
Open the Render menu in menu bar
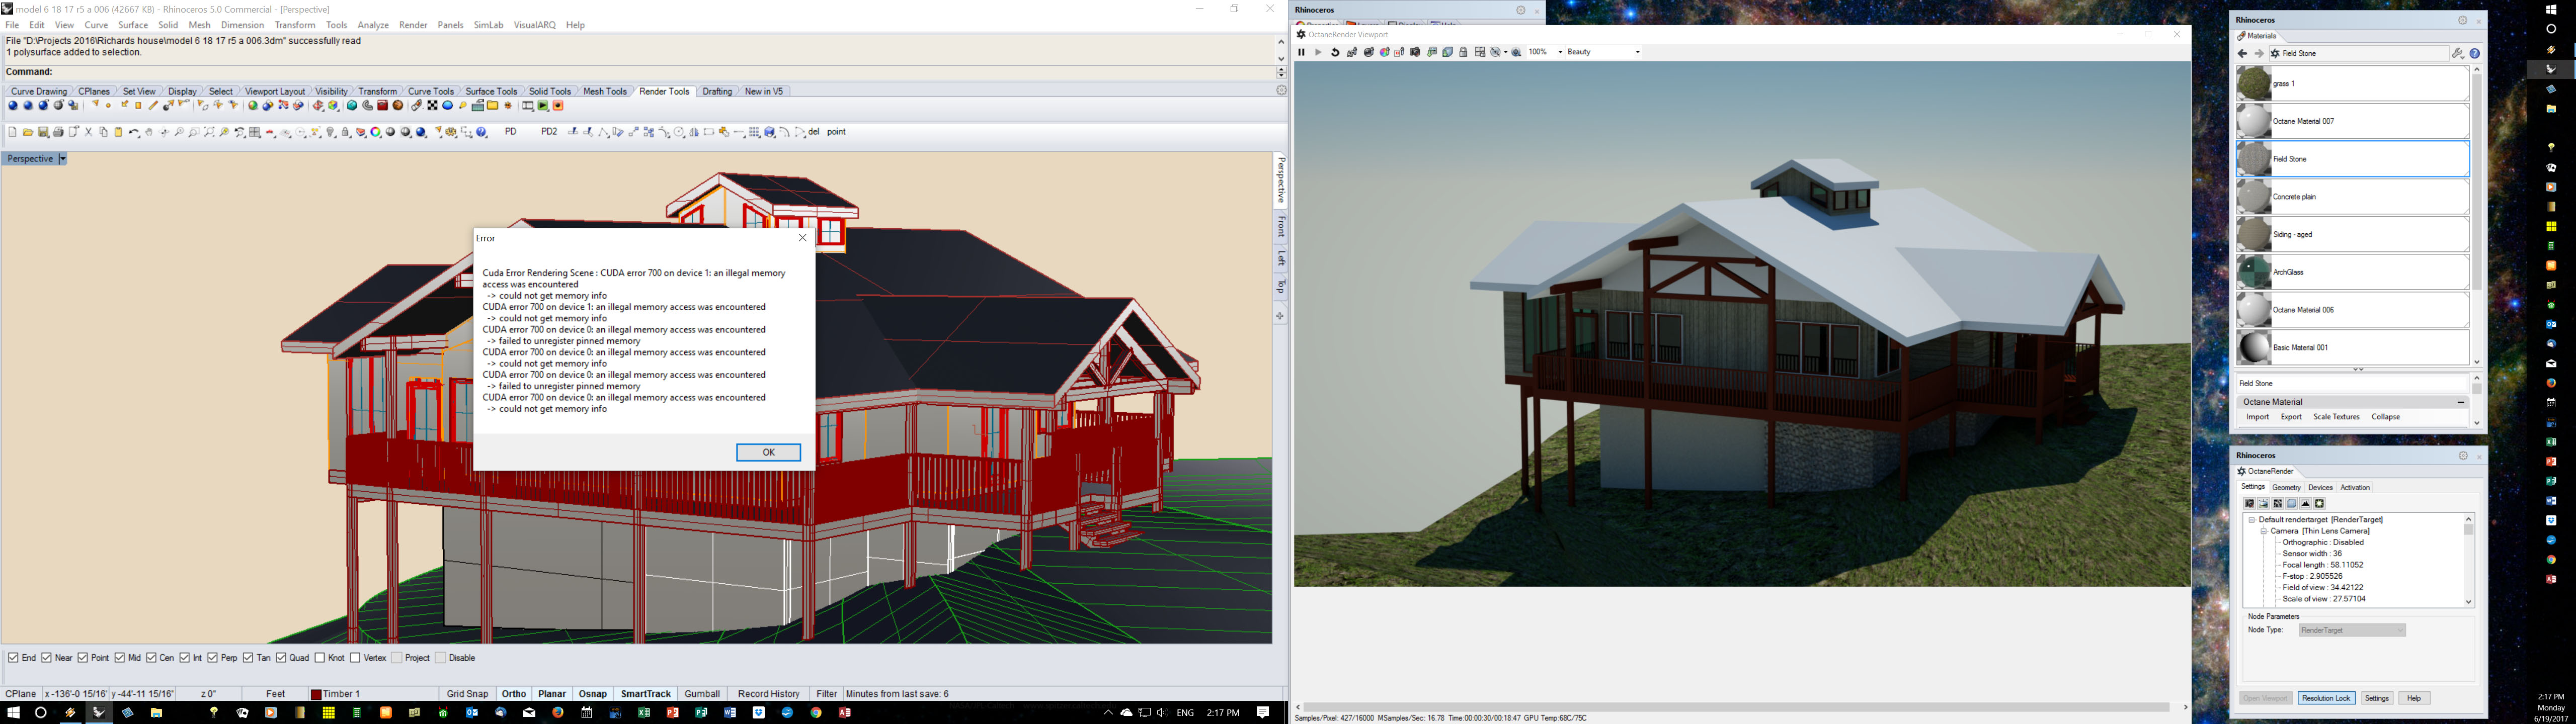point(413,25)
